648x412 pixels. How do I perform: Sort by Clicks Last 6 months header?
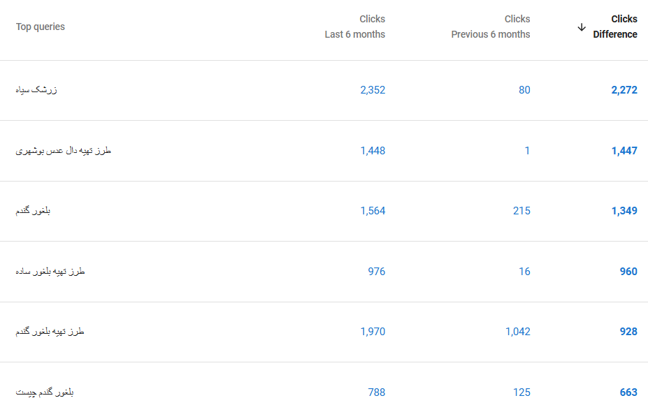(354, 27)
